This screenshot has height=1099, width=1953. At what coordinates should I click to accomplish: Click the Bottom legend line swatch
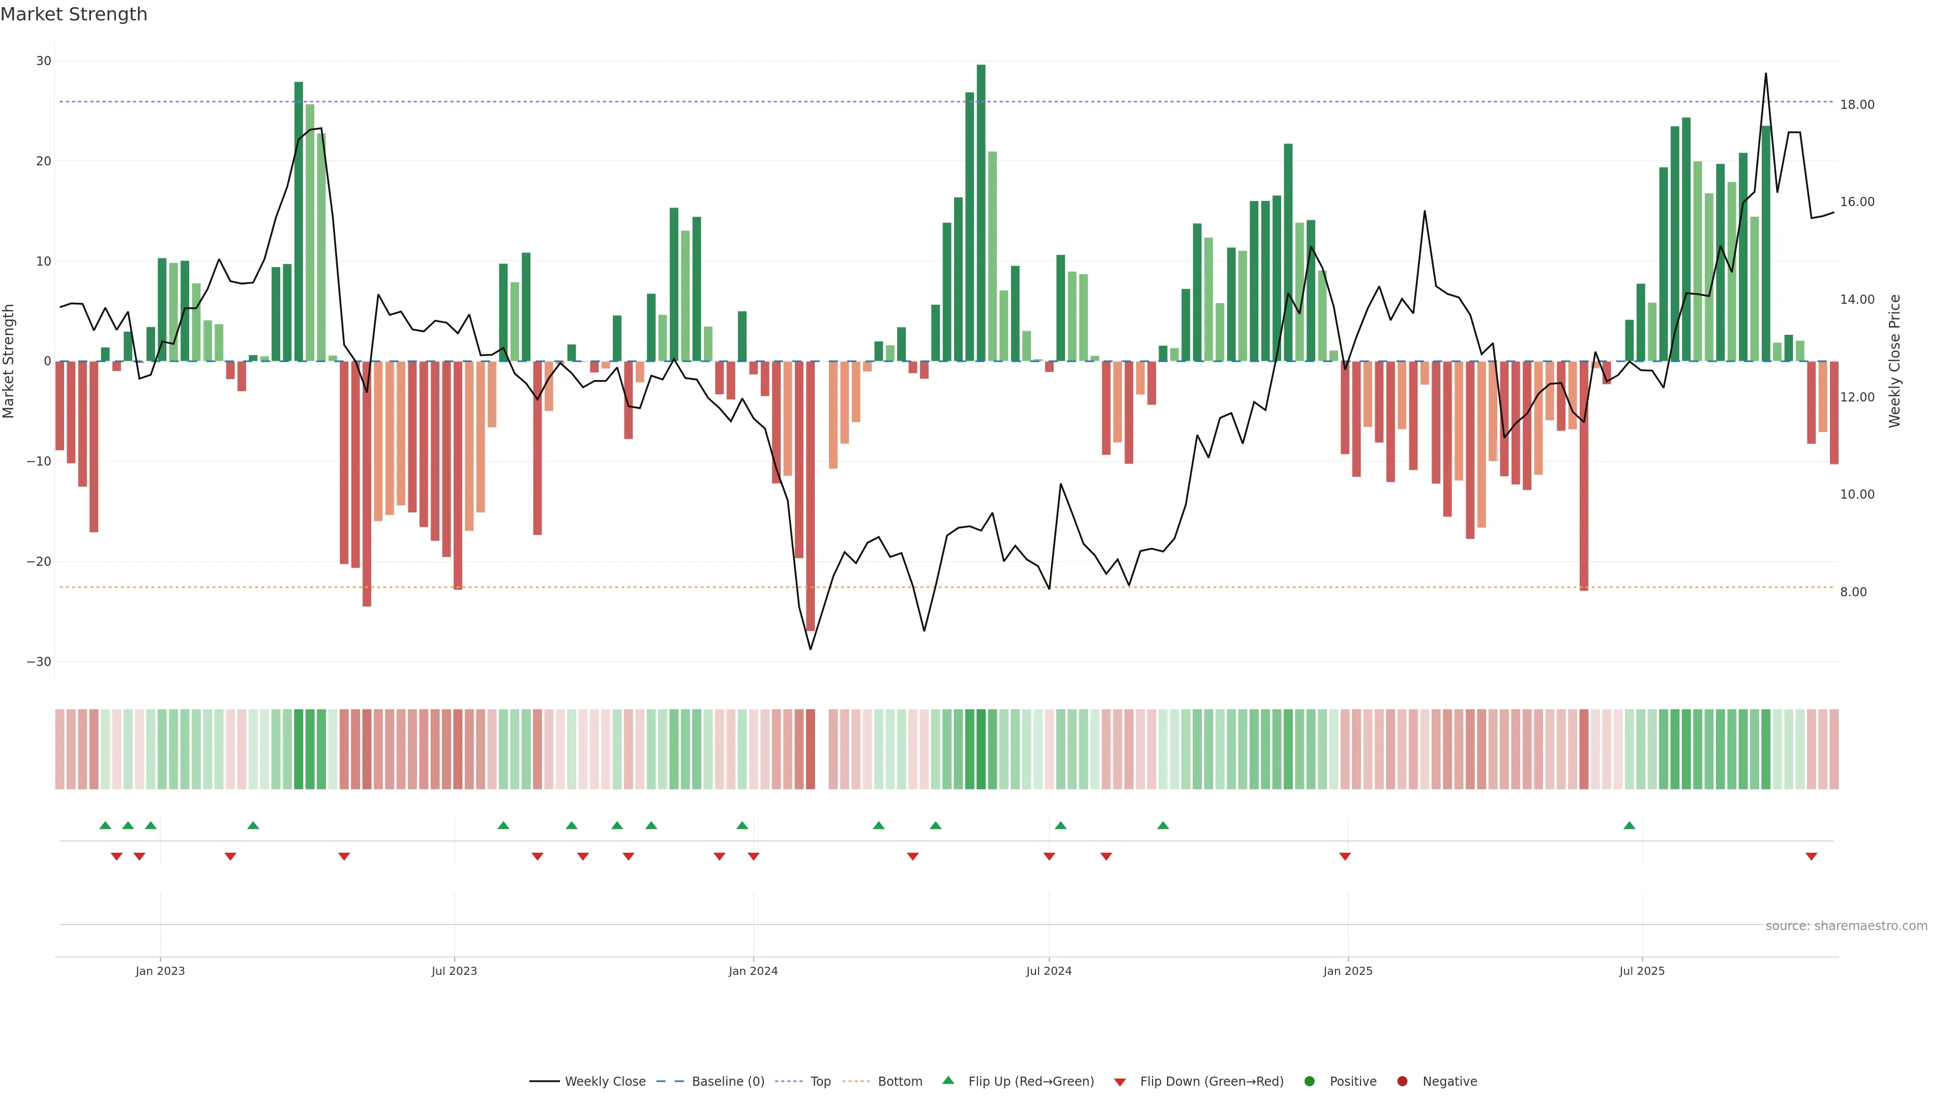click(x=856, y=1082)
